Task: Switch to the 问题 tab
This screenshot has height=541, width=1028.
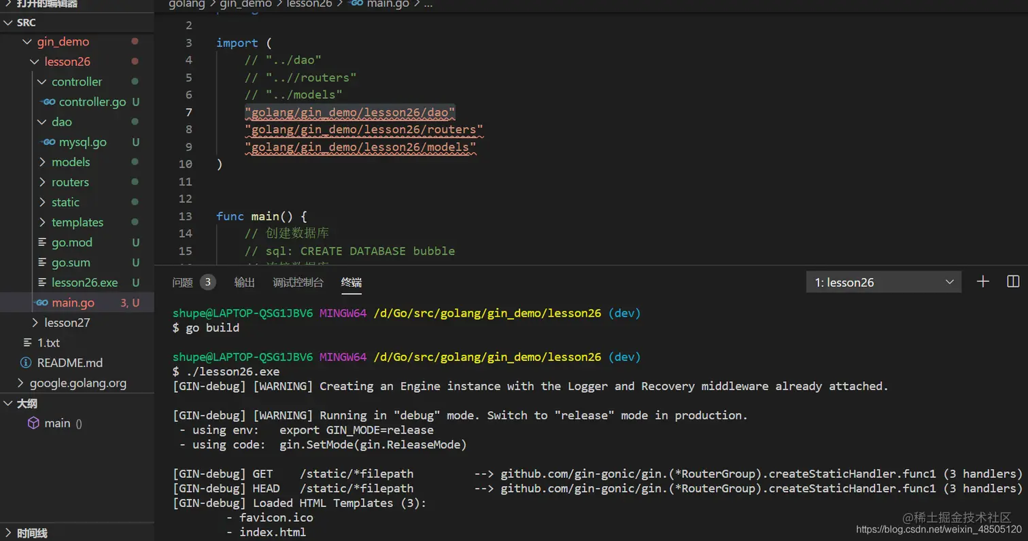Action: [183, 283]
